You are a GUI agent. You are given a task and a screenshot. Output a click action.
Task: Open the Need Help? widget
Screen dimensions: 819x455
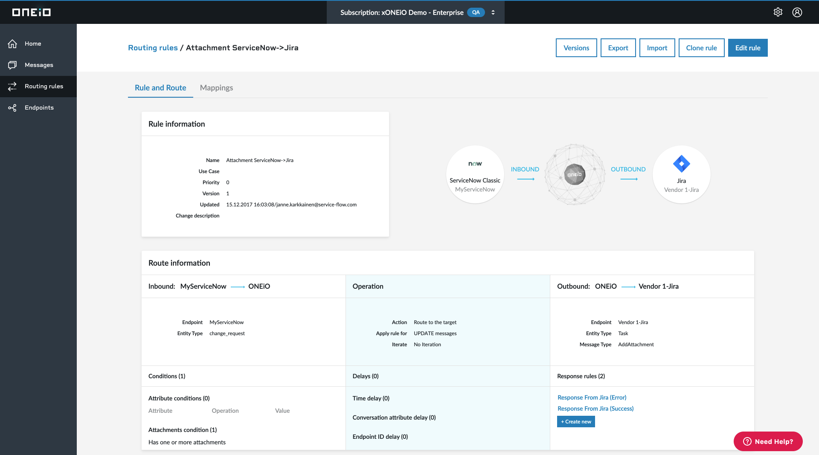coord(768,441)
